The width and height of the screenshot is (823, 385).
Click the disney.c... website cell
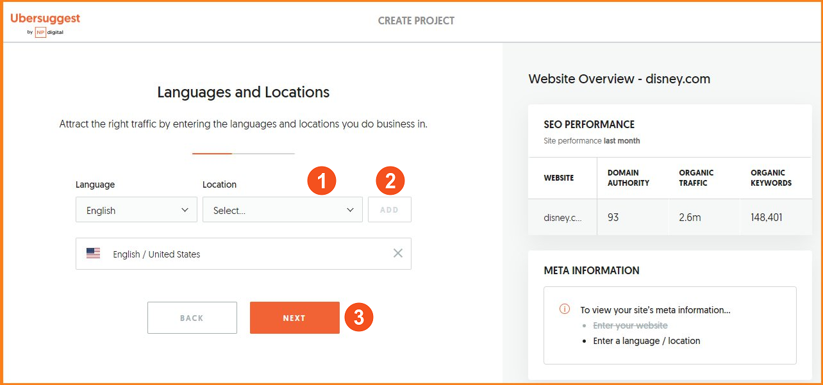562,217
